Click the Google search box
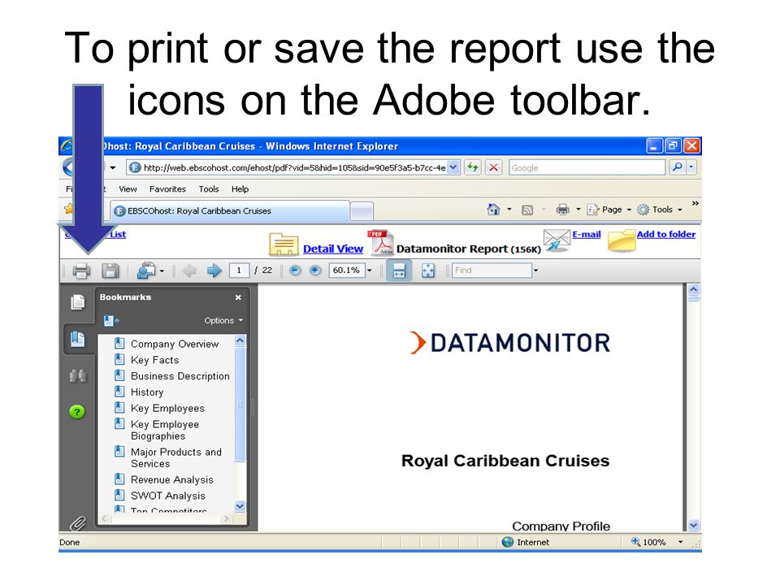The image size is (780, 585). point(587,167)
